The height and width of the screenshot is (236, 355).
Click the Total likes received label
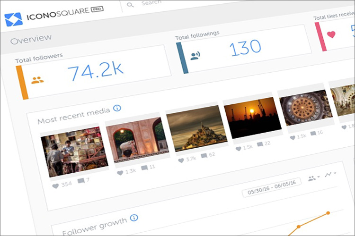click(334, 16)
